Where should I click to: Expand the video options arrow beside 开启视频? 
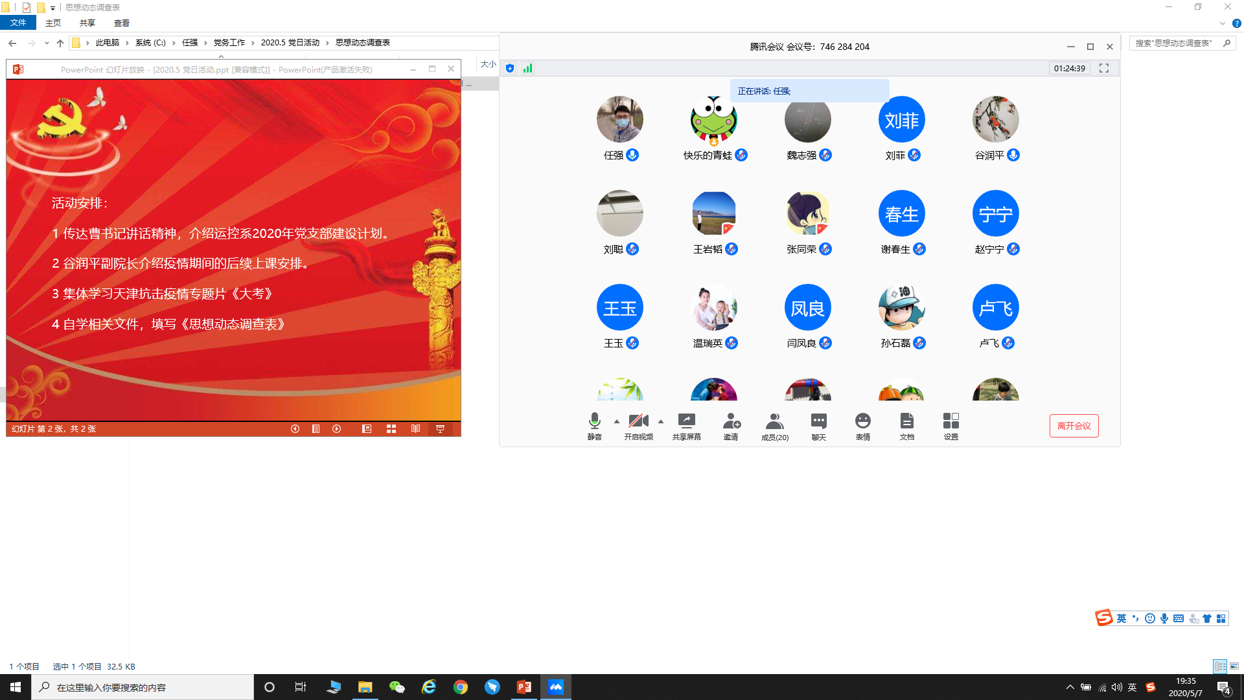coord(661,421)
